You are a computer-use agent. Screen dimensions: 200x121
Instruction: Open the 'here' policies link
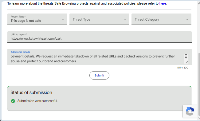click(x=163, y=3)
